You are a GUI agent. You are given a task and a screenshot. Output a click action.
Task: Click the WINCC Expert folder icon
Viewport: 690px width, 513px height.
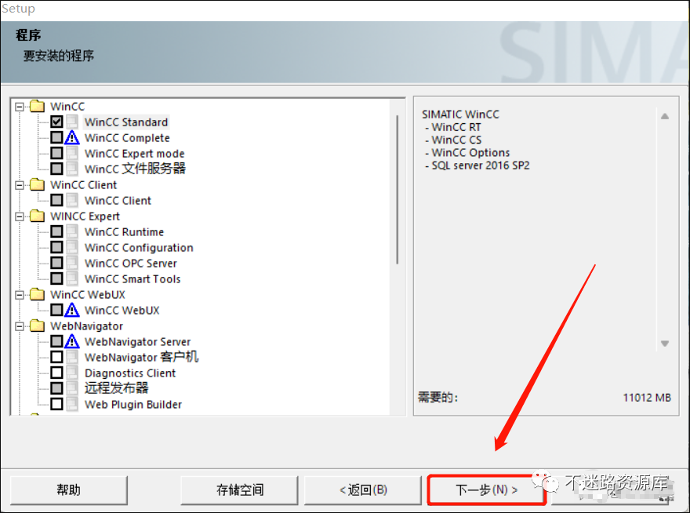click(x=38, y=216)
